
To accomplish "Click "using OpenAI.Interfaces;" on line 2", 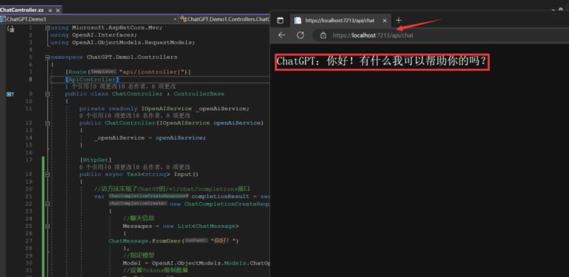I will click(94, 35).
